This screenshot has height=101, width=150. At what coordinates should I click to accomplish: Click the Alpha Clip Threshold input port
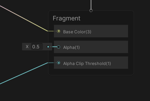pos(59,63)
